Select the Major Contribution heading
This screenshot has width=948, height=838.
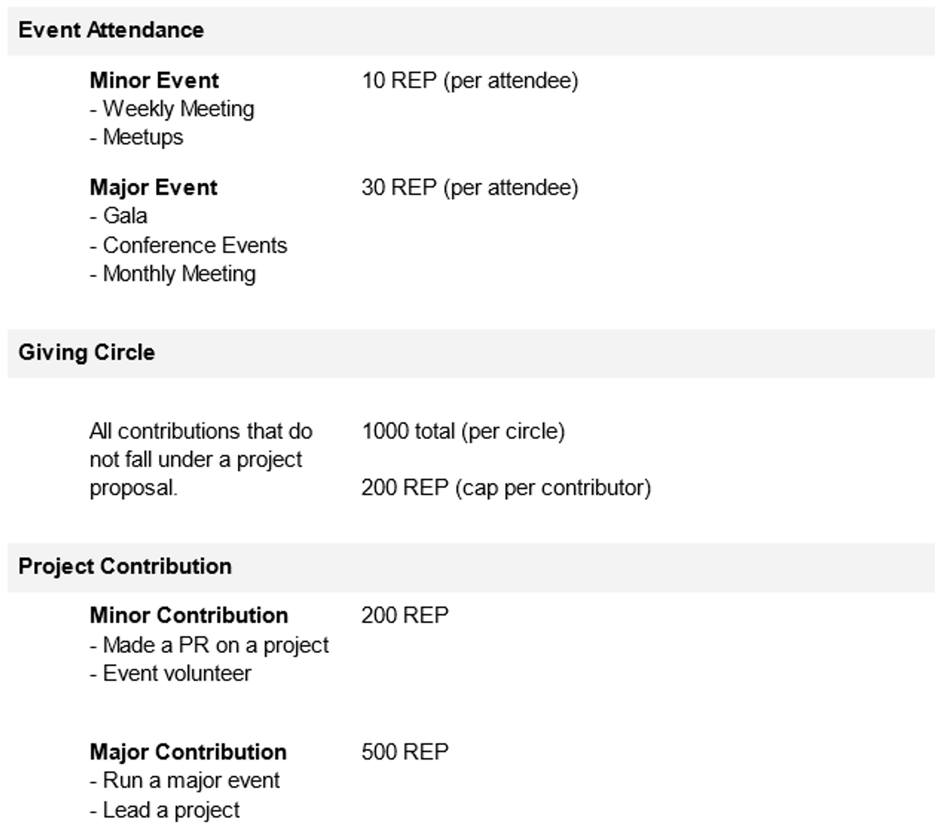(x=188, y=751)
